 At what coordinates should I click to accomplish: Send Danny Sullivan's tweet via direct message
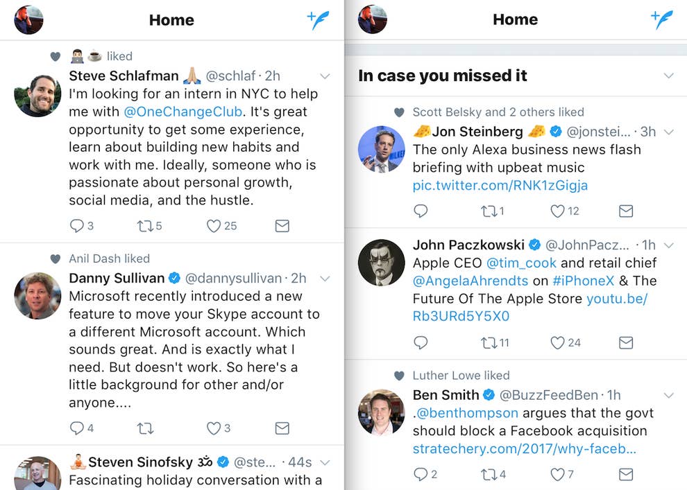coord(282,428)
